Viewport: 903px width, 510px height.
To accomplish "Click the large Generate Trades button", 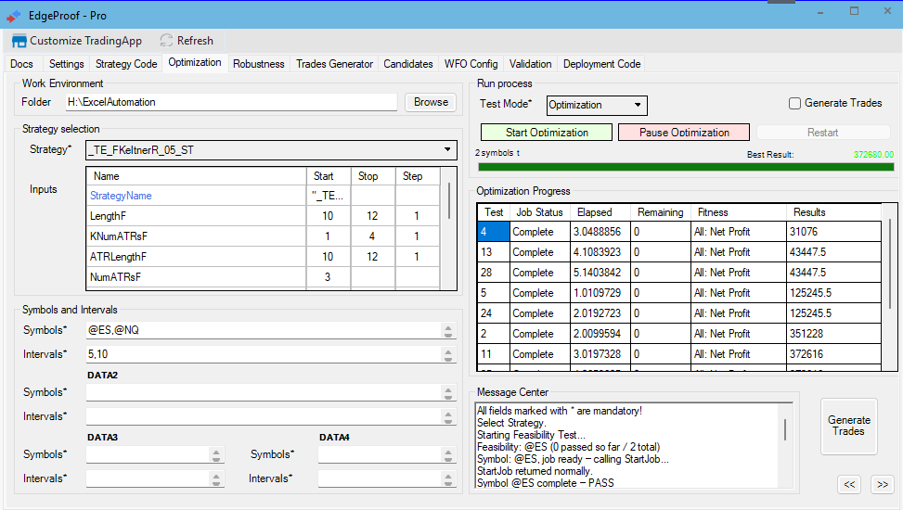I will (849, 426).
